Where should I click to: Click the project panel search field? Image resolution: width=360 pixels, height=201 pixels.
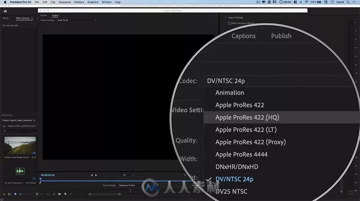(x=20, y=131)
